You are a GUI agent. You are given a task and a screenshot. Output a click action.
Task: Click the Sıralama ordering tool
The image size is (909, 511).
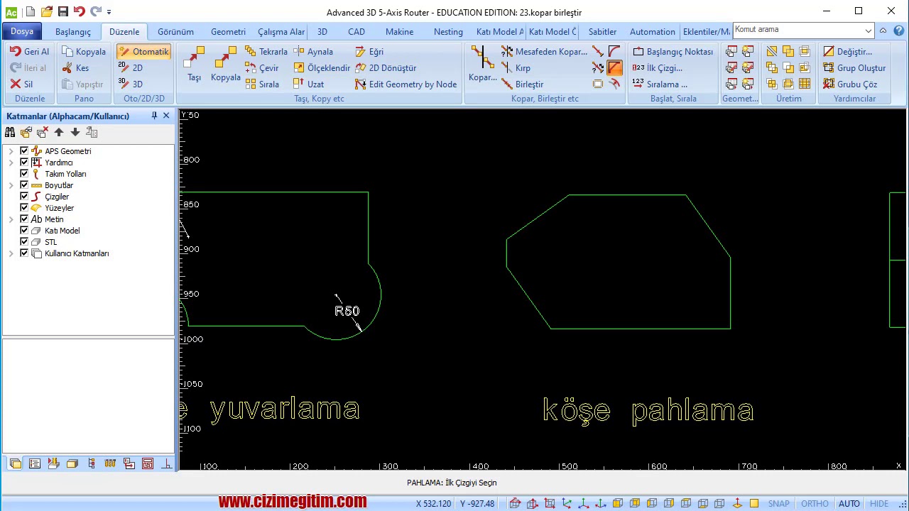click(660, 84)
